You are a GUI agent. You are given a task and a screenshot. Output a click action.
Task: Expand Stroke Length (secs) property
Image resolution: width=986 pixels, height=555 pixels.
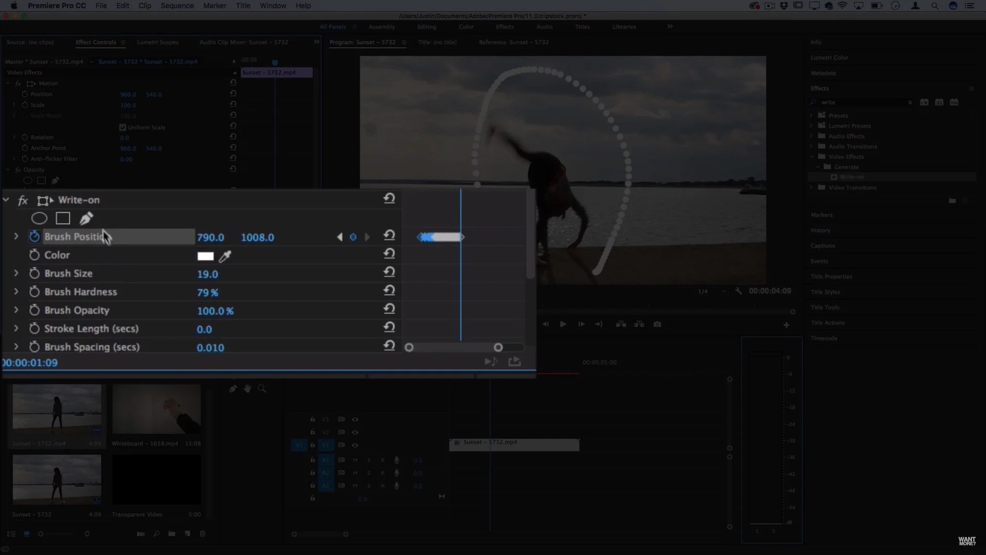pos(16,328)
